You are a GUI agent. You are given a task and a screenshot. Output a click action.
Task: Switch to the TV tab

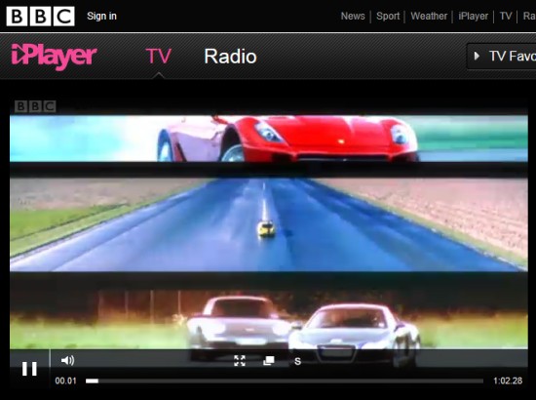click(159, 57)
